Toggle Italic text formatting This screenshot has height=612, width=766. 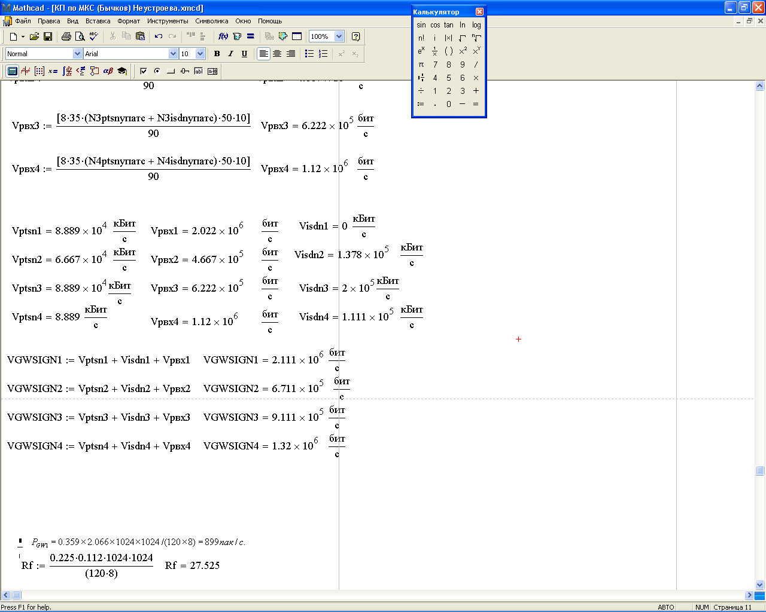coord(231,54)
